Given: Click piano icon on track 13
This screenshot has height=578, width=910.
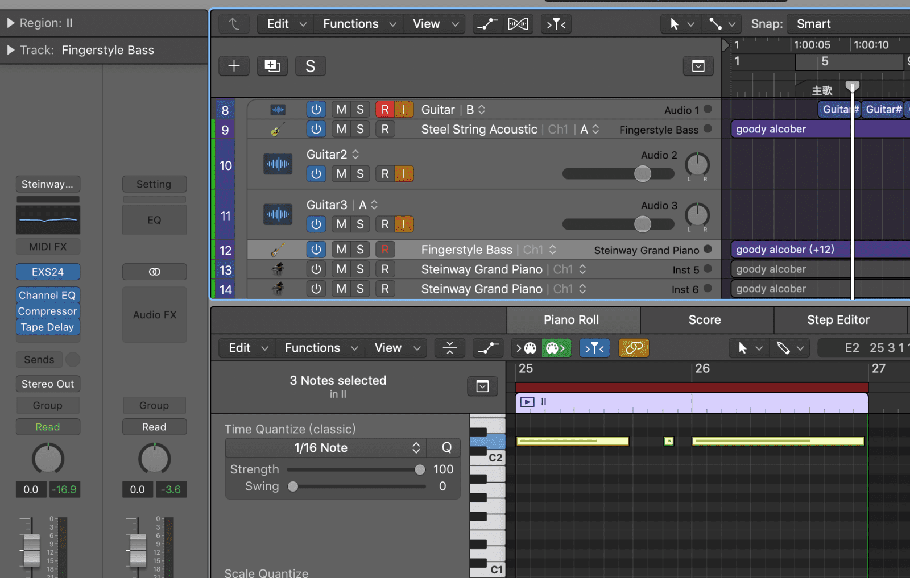Looking at the screenshot, I should 278,269.
